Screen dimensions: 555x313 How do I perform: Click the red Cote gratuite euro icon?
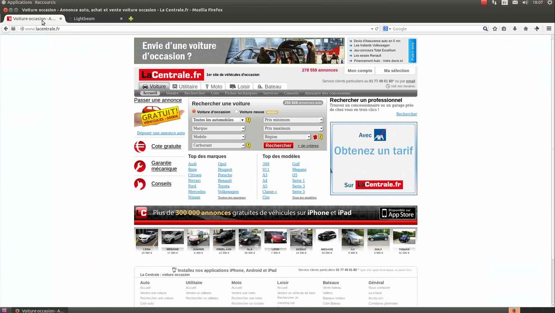[140, 147]
